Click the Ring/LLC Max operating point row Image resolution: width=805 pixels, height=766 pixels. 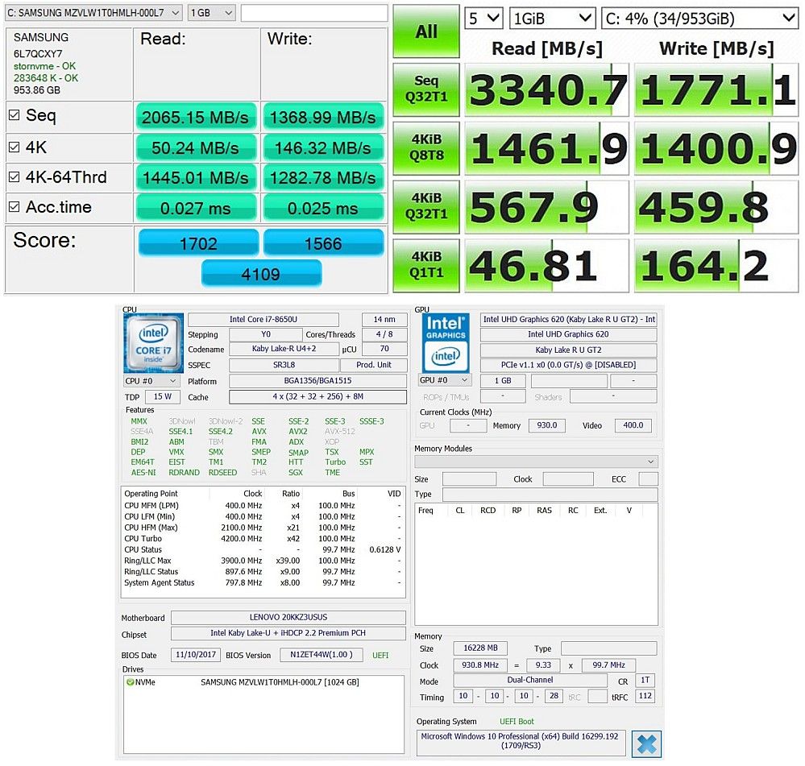click(x=263, y=561)
